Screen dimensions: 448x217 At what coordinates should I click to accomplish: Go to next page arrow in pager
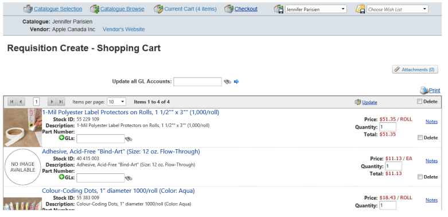pyautogui.click(x=52, y=102)
